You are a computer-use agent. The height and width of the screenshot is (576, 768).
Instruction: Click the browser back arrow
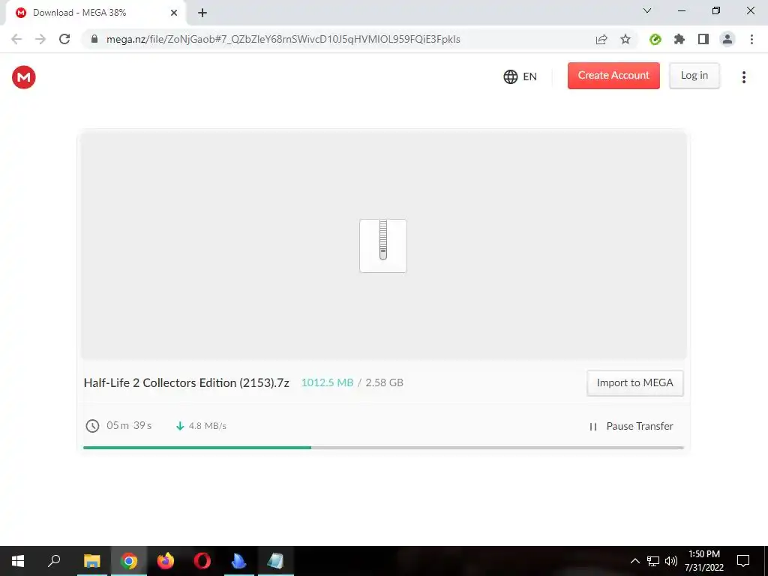(x=16, y=39)
